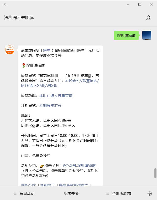
Task: Click the rose emoji before 深圳博物馆
Action: pos(23,65)
